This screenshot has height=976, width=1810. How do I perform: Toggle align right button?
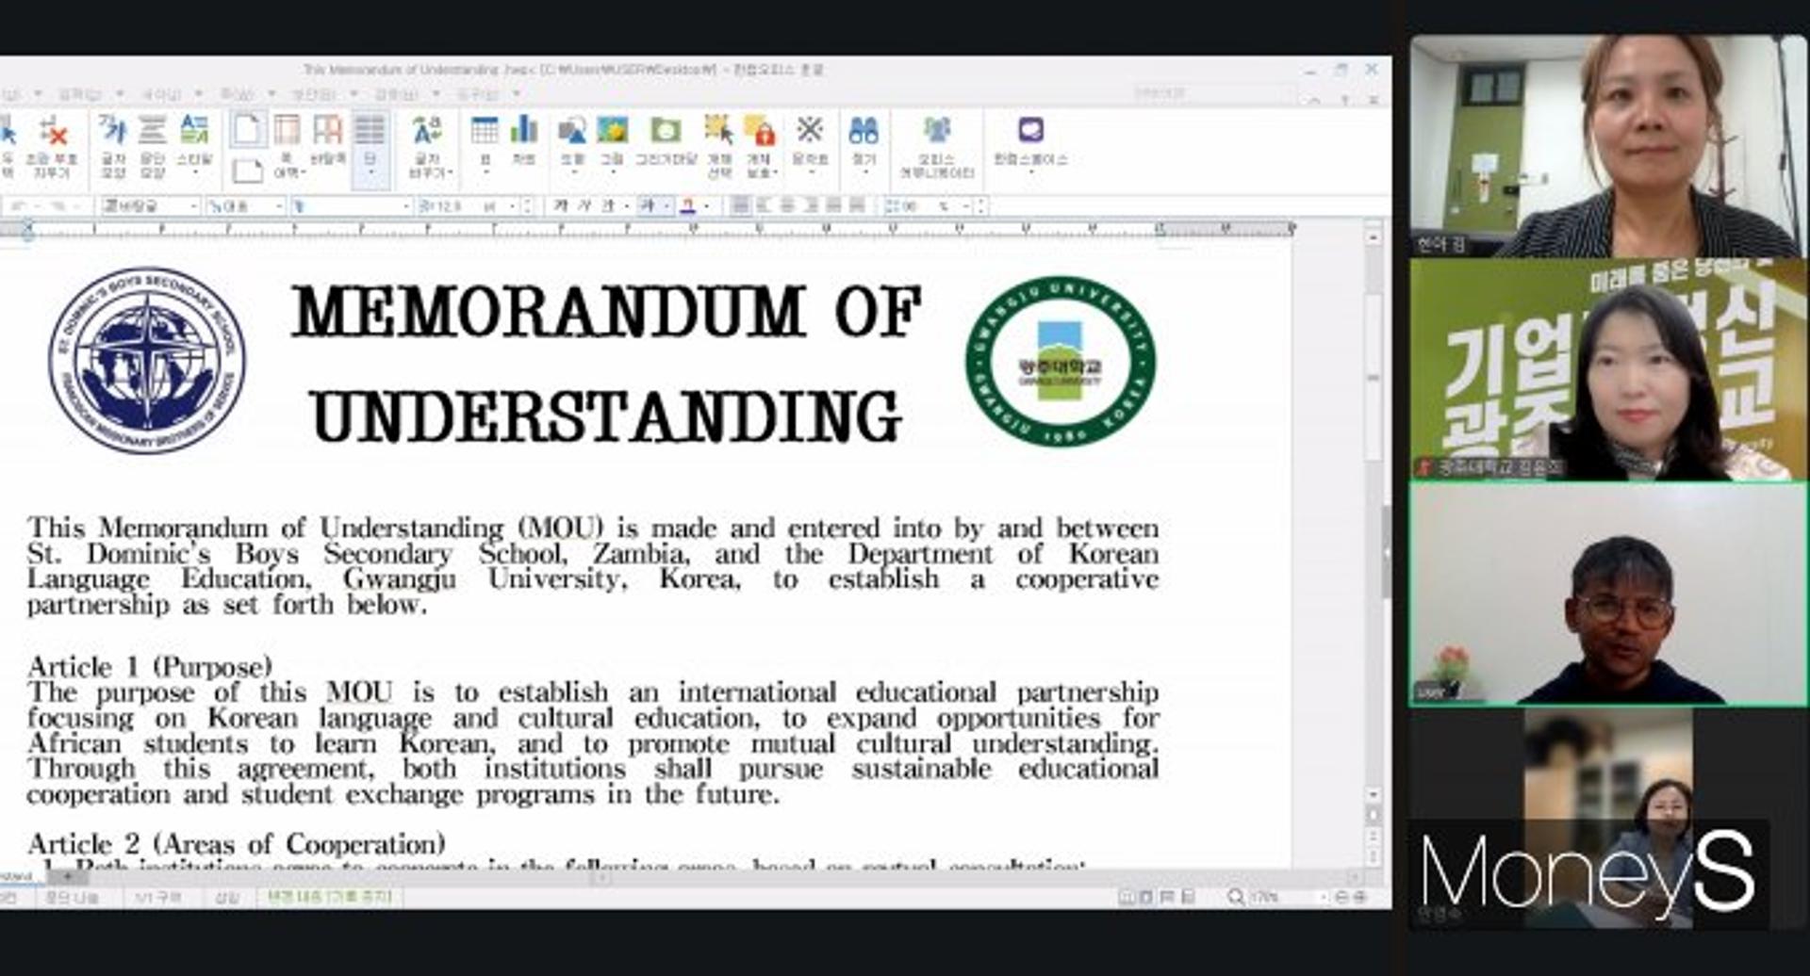click(811, 204)
